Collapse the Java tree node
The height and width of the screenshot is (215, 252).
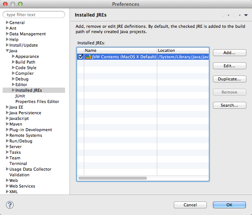tap(8, 51)
